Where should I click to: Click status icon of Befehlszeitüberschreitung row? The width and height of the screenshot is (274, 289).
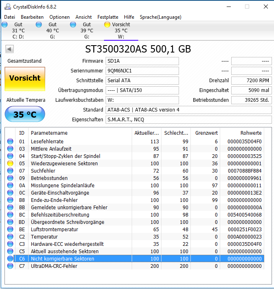pos(10,215)
